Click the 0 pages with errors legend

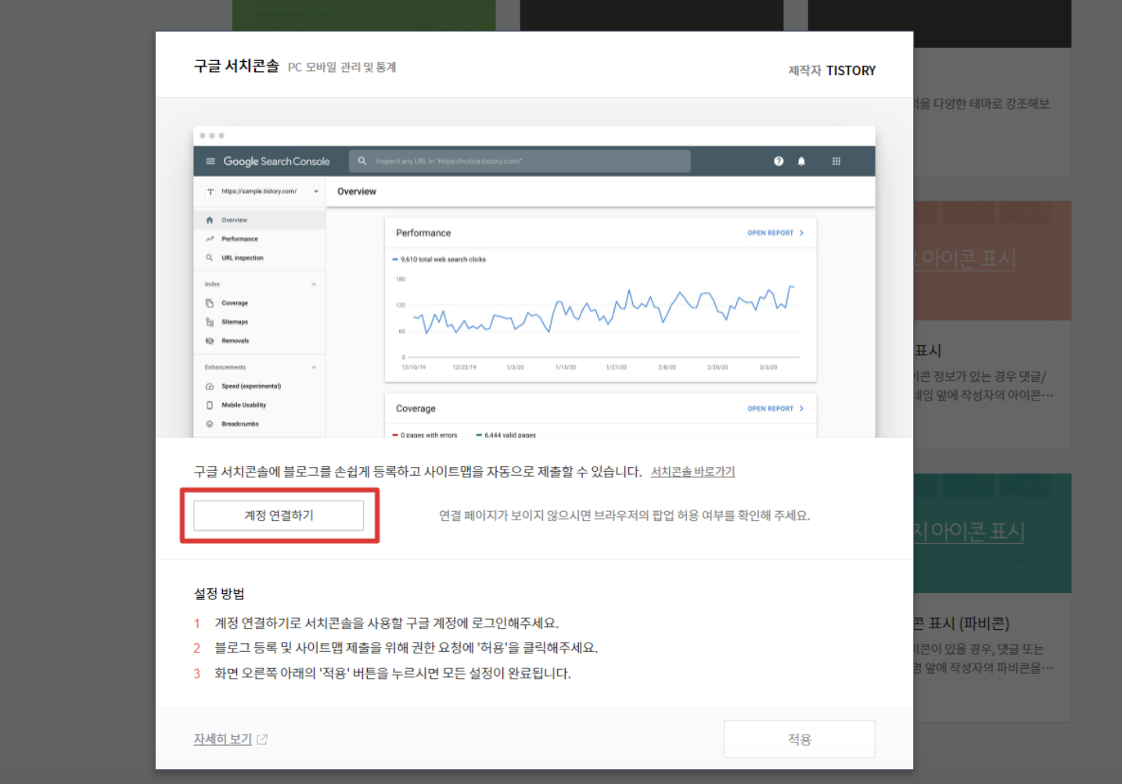click(x=425, y=435)
